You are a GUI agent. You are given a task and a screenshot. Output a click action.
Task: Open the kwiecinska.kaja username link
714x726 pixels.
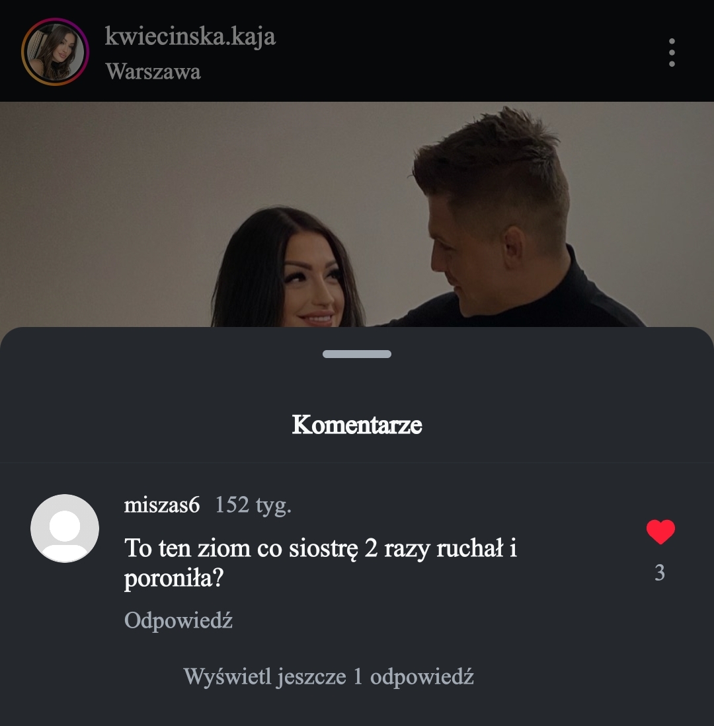190,36
